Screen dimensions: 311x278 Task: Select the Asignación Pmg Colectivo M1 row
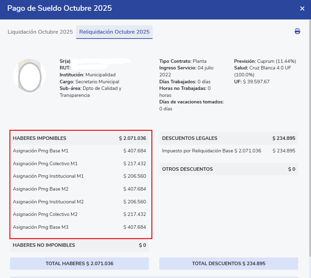79,163
